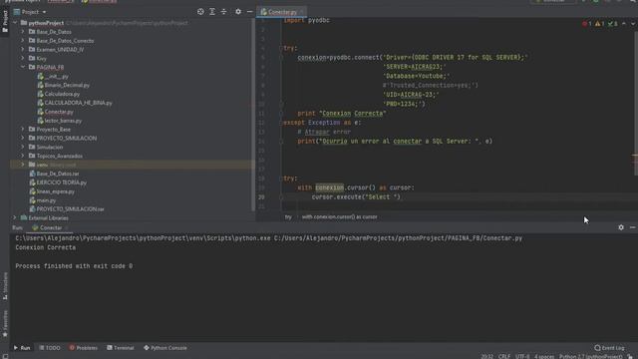This screenshot has height=359, width=638.
Task: Select main.py file
Action: pos(43,200)
